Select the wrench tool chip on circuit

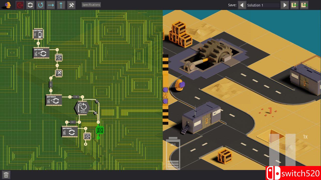click(x=59, y=73)
